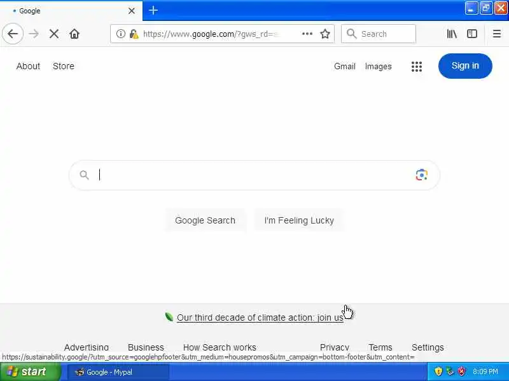Go back using the back arrow
The height and width of the screenshot is (381, 509).
[13, 34]
